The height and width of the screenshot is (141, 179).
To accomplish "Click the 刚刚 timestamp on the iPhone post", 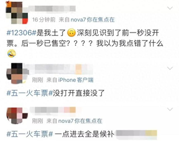I will point(37,80).
